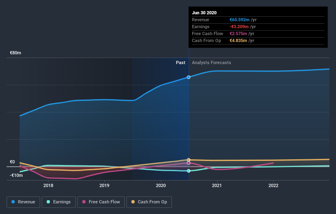Click the Earnings row label in tooltip
The height and width of the screenshot is (214, 336).
pyautogui.click(x=201, y=27)
